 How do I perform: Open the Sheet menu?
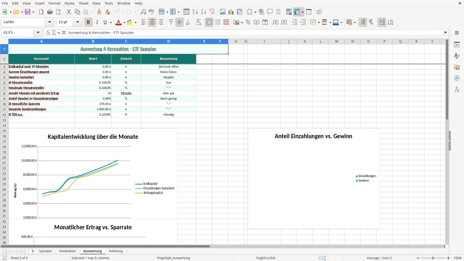coord(84,3)
